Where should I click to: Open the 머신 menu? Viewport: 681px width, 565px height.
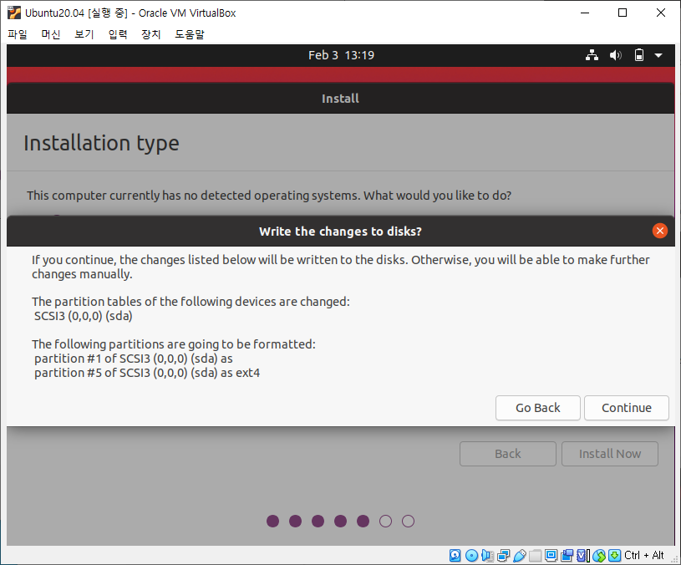(x=51, y=34)
